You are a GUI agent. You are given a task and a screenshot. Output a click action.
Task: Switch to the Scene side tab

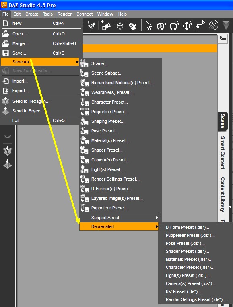tap(223, 121)
